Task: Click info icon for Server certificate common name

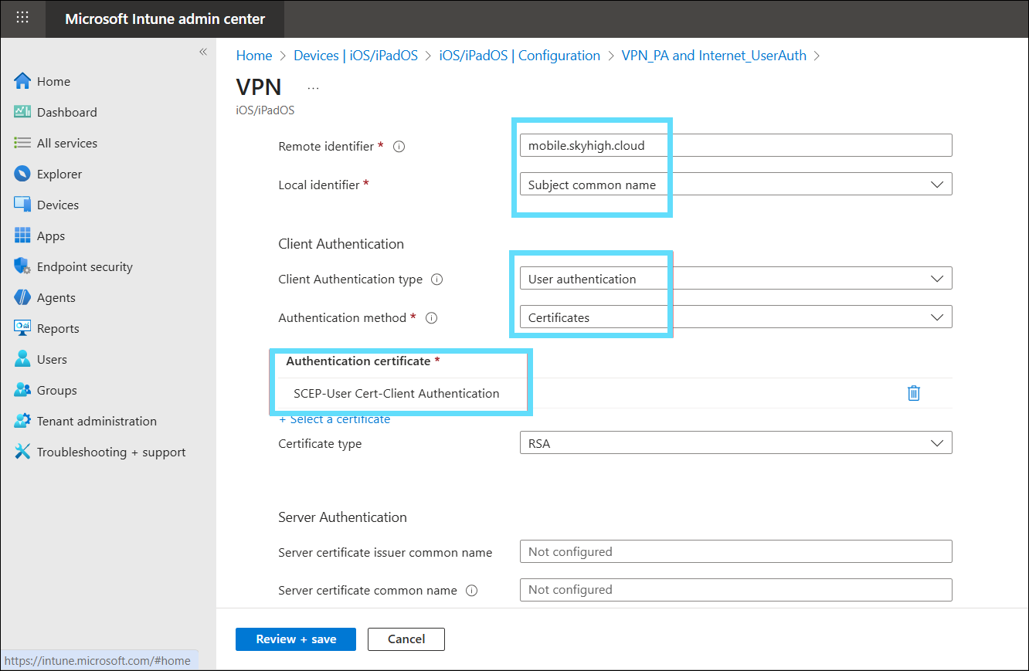Action: pyautogui.click(x=471, y=591)
